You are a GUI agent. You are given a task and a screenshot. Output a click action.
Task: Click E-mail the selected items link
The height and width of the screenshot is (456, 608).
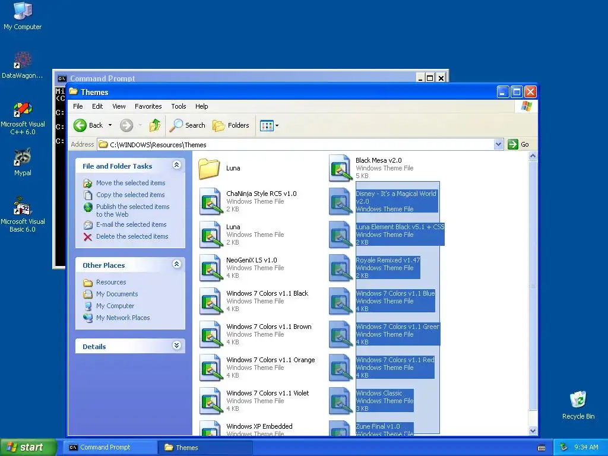click(131, 224)
